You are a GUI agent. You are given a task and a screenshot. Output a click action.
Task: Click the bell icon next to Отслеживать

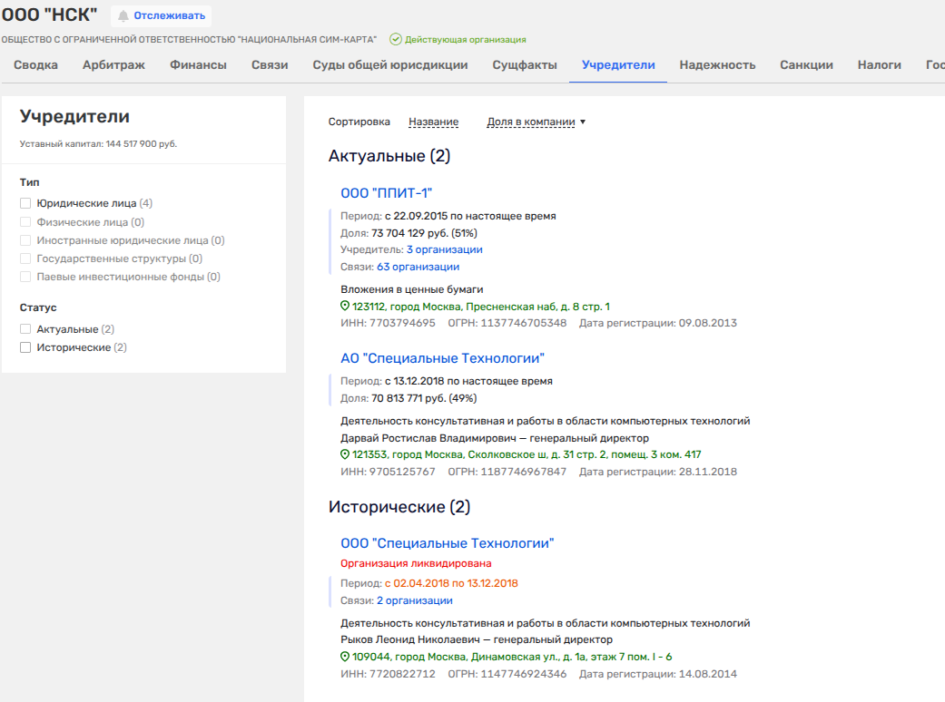pyautogui.click(x=123, y=15)
